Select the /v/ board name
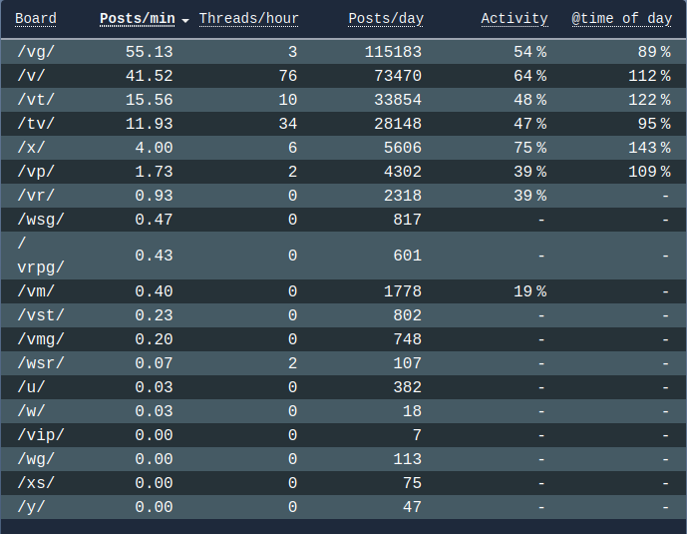687x534 pixels. (31, 76)
